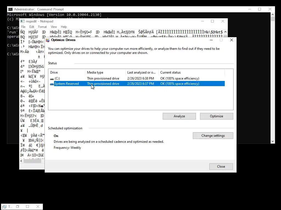The height and width of the screenshot is (210, 281).
Task: Open the Format menu in Notepad
Action: coord(42,27)
